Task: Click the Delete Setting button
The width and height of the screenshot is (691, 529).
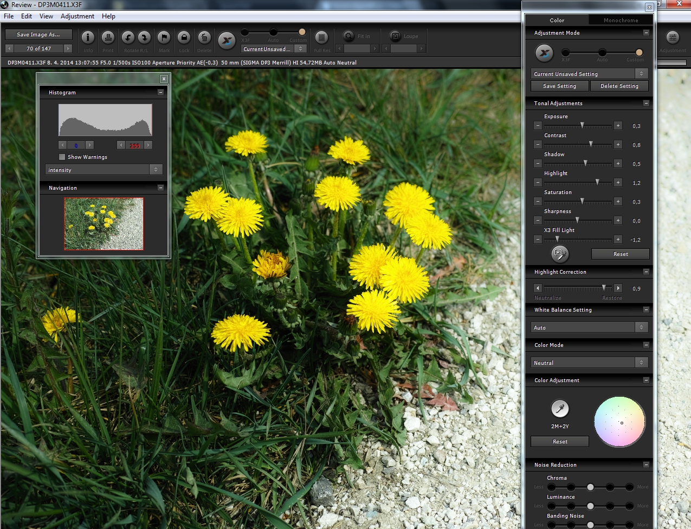Action: point(619,86)
